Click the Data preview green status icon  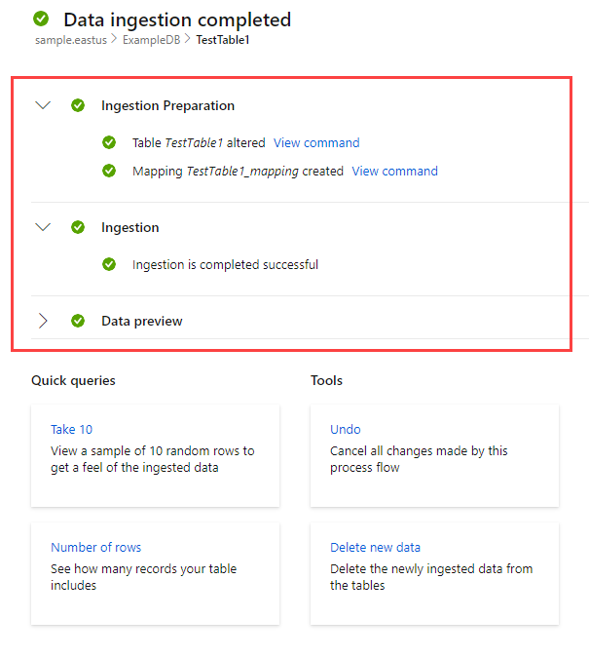coord(78,321)
